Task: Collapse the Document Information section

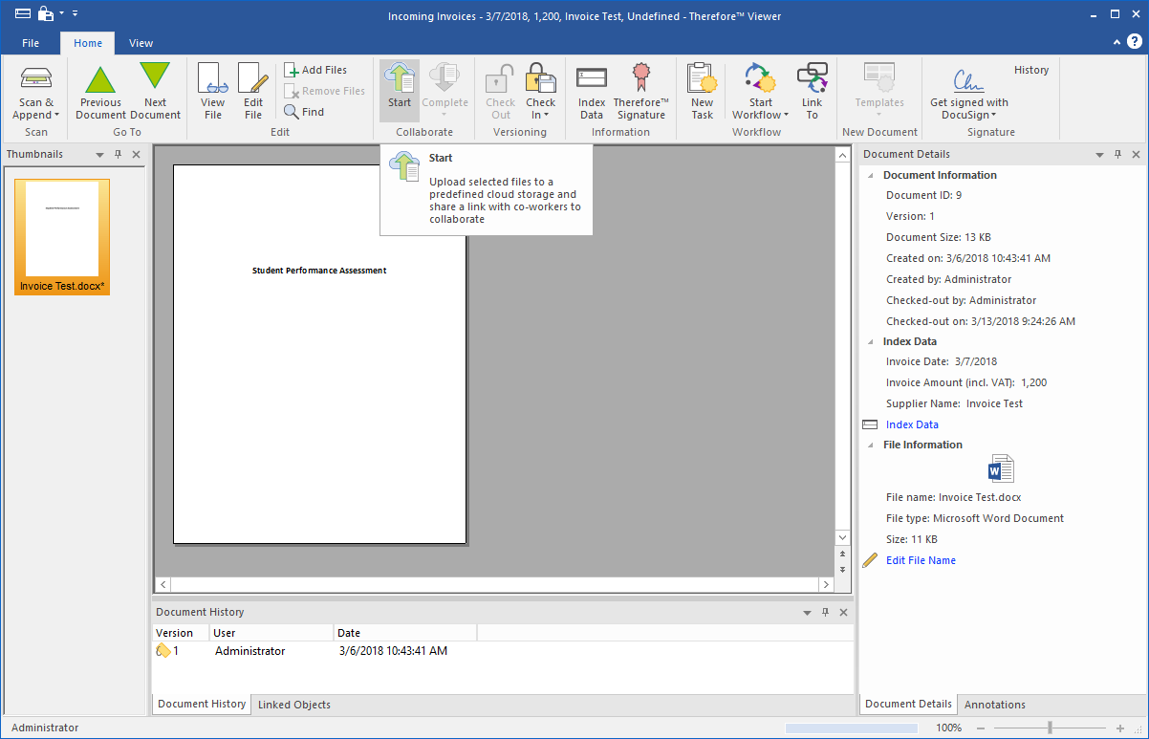Action: coord(871,176)
